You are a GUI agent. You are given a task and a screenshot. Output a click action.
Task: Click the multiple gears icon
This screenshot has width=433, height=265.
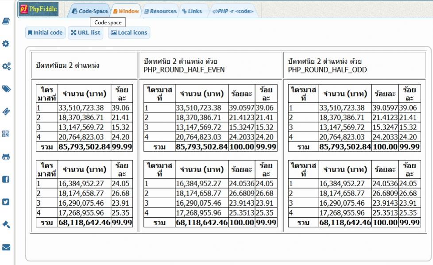coord(6,66)
